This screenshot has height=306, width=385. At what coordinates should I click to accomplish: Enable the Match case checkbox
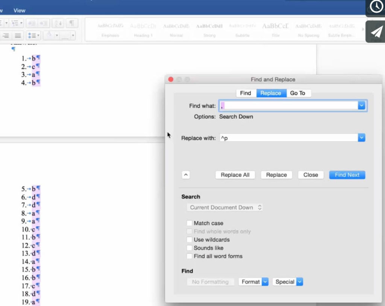(189, 223)
